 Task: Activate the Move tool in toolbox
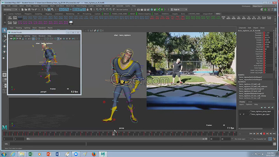[x=4, y=46]
